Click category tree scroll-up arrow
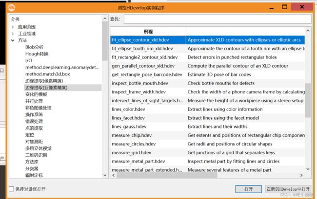The width and height of the screenshot is (317, 199). tap(105, 18)
